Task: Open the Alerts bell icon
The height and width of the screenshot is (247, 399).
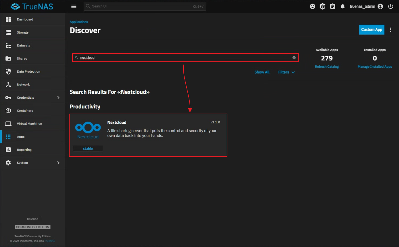Action: click(x=343, y=6)
